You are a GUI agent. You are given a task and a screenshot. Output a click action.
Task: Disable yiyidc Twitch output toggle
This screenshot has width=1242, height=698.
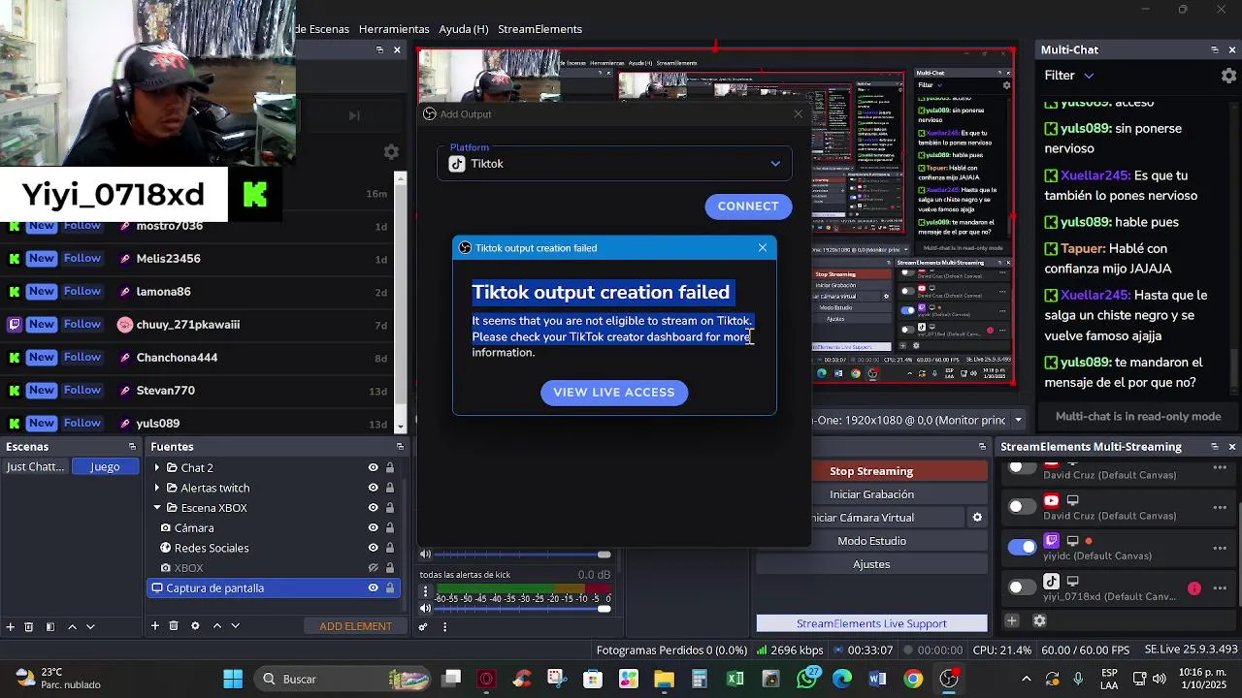(x=1022, y=547)
